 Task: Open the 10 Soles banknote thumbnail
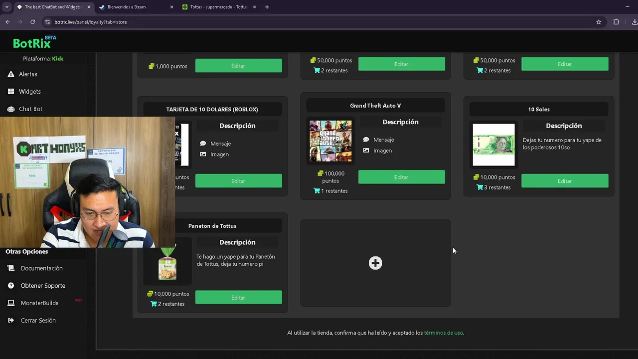(493, 145)
